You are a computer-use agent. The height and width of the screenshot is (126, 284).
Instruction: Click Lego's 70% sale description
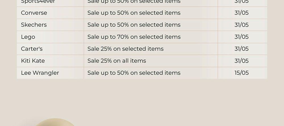[x=134, y=37]
